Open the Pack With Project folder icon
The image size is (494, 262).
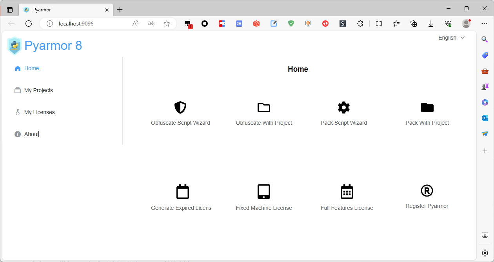(x=427, y=107)
